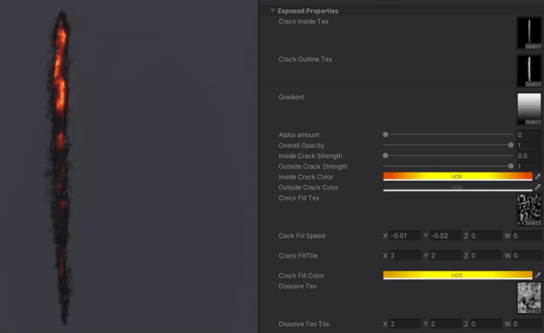Viewport: 544px width, 333px height.
Task: Click the Inside Crack Color label
Action: pyautogui.click(x=306, y=177)
